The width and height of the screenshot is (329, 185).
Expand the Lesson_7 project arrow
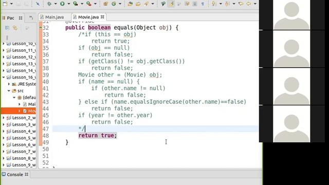pyautogui.click(x=4, y=152)
